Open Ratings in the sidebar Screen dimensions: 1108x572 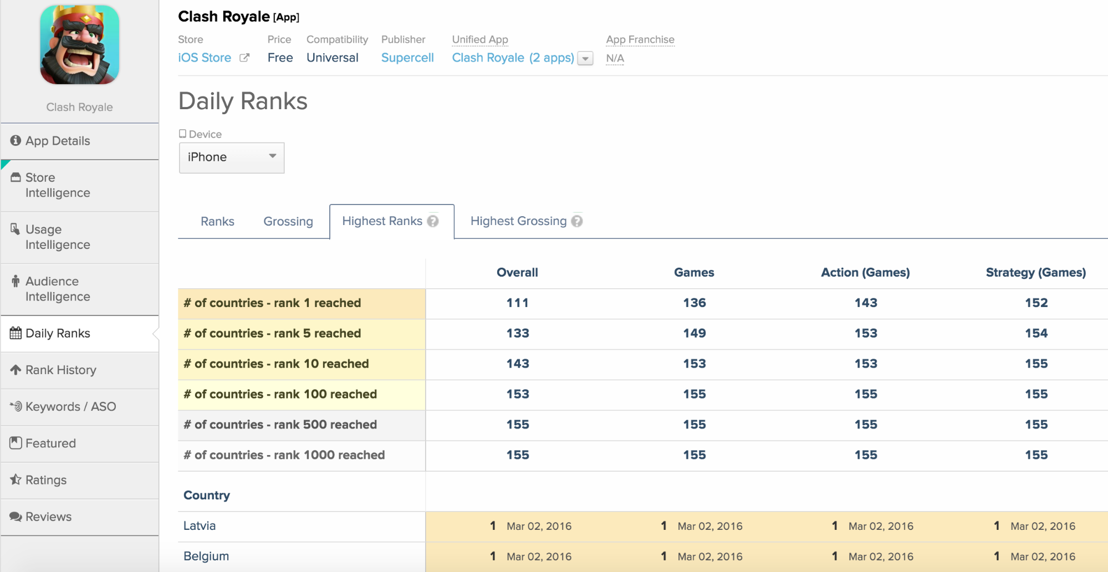click(80, 480)
